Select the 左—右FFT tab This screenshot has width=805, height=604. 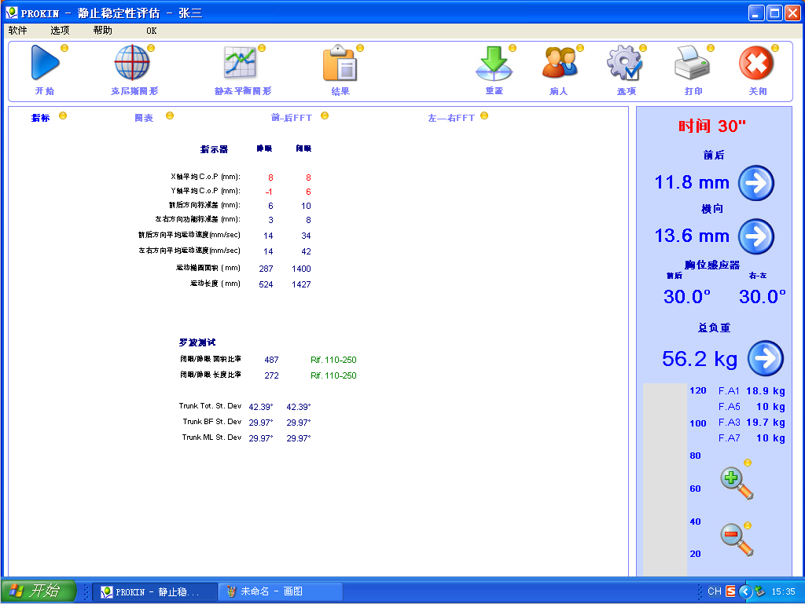[451, 118]
